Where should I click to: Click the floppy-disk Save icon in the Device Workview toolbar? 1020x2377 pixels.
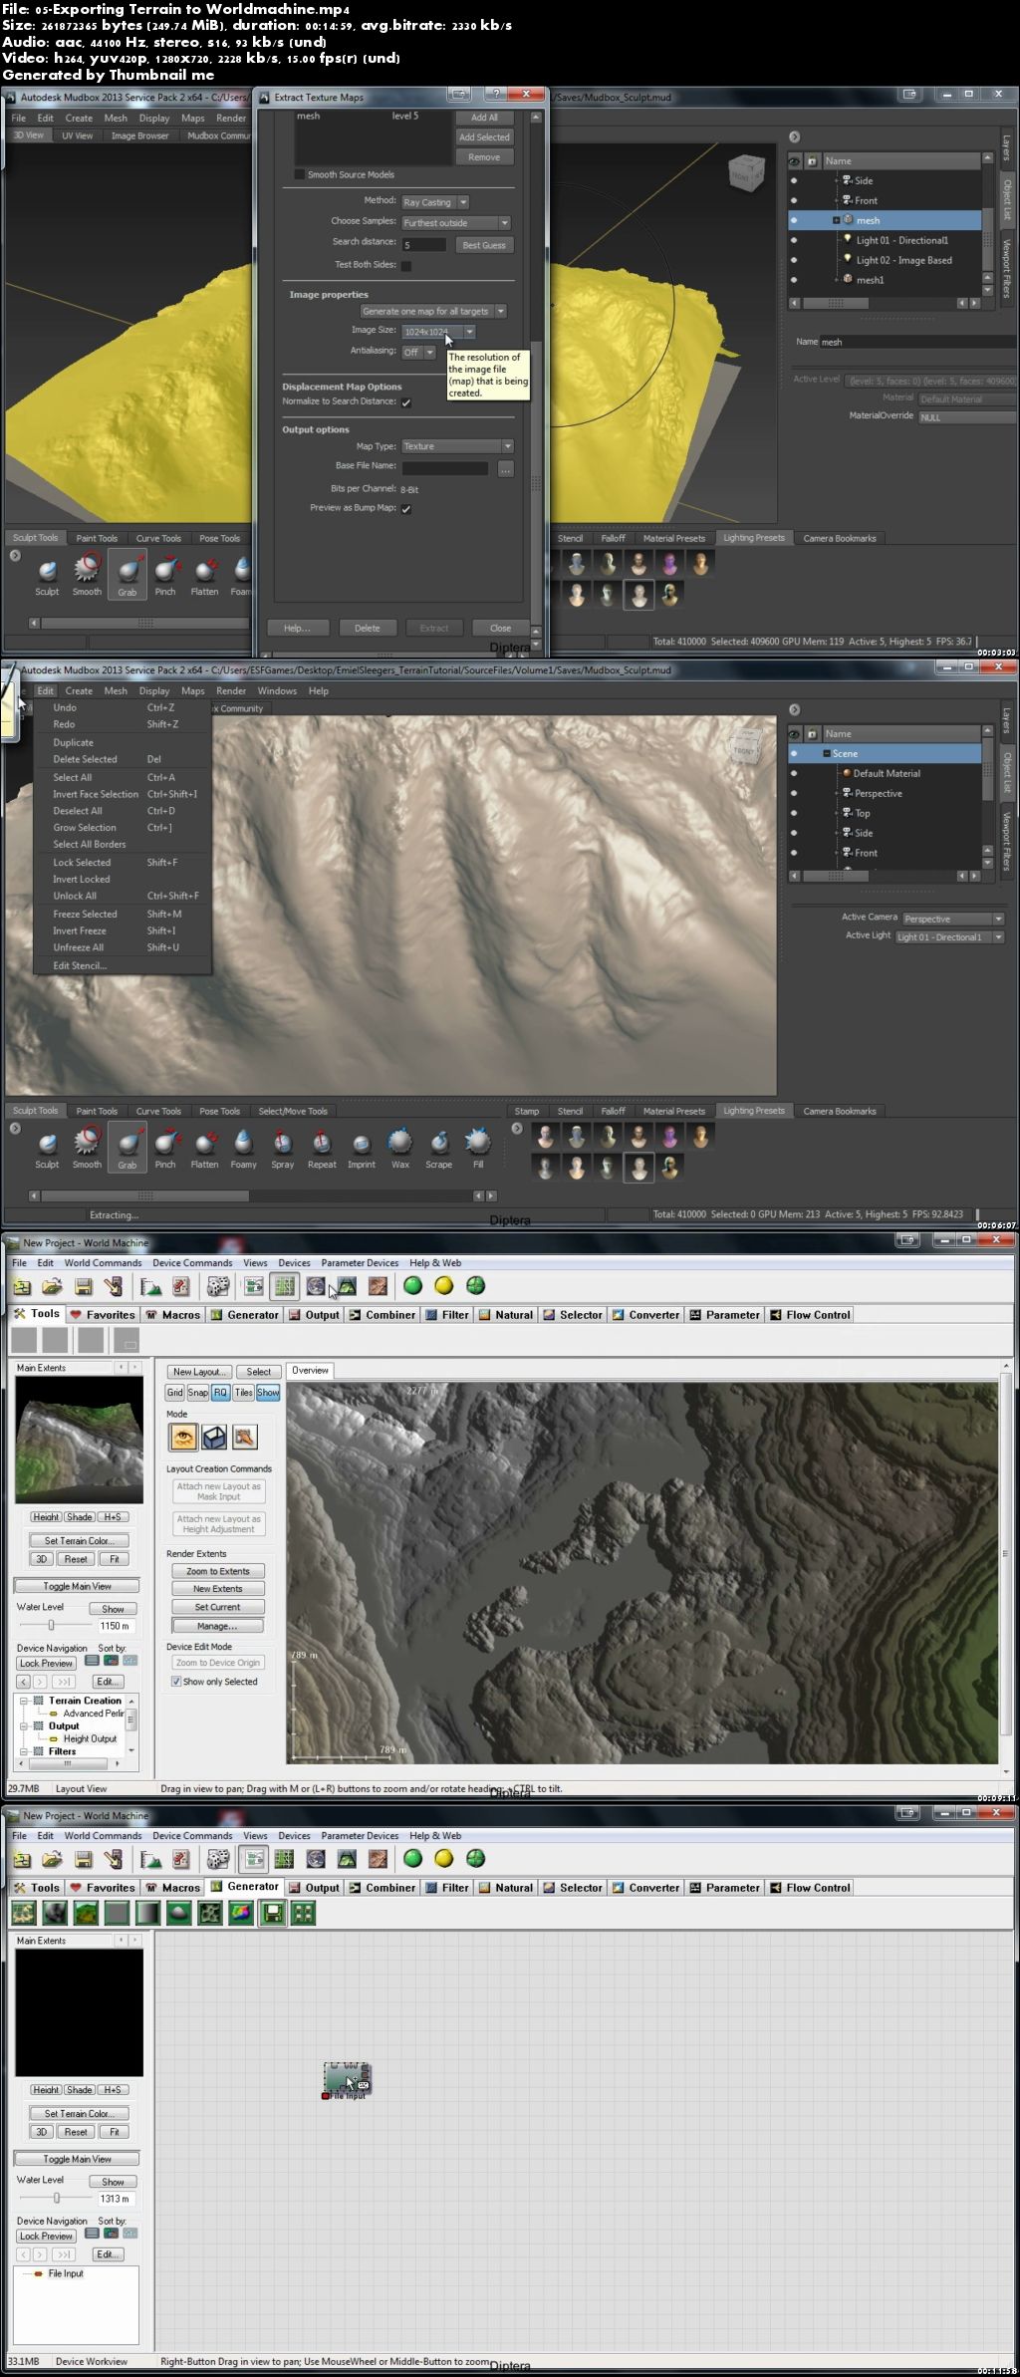tap(84, 1859)
